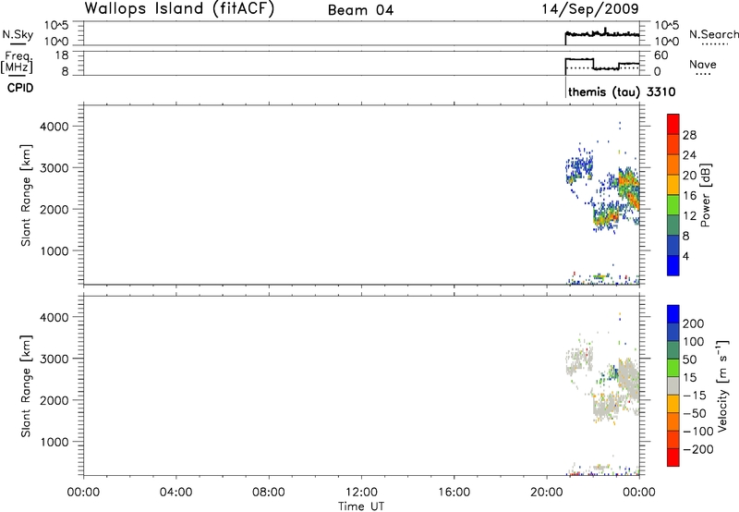Click the stepped frequency trace in the Freq panel
Screen dimensions: 739x512
[x=602, y=64]
